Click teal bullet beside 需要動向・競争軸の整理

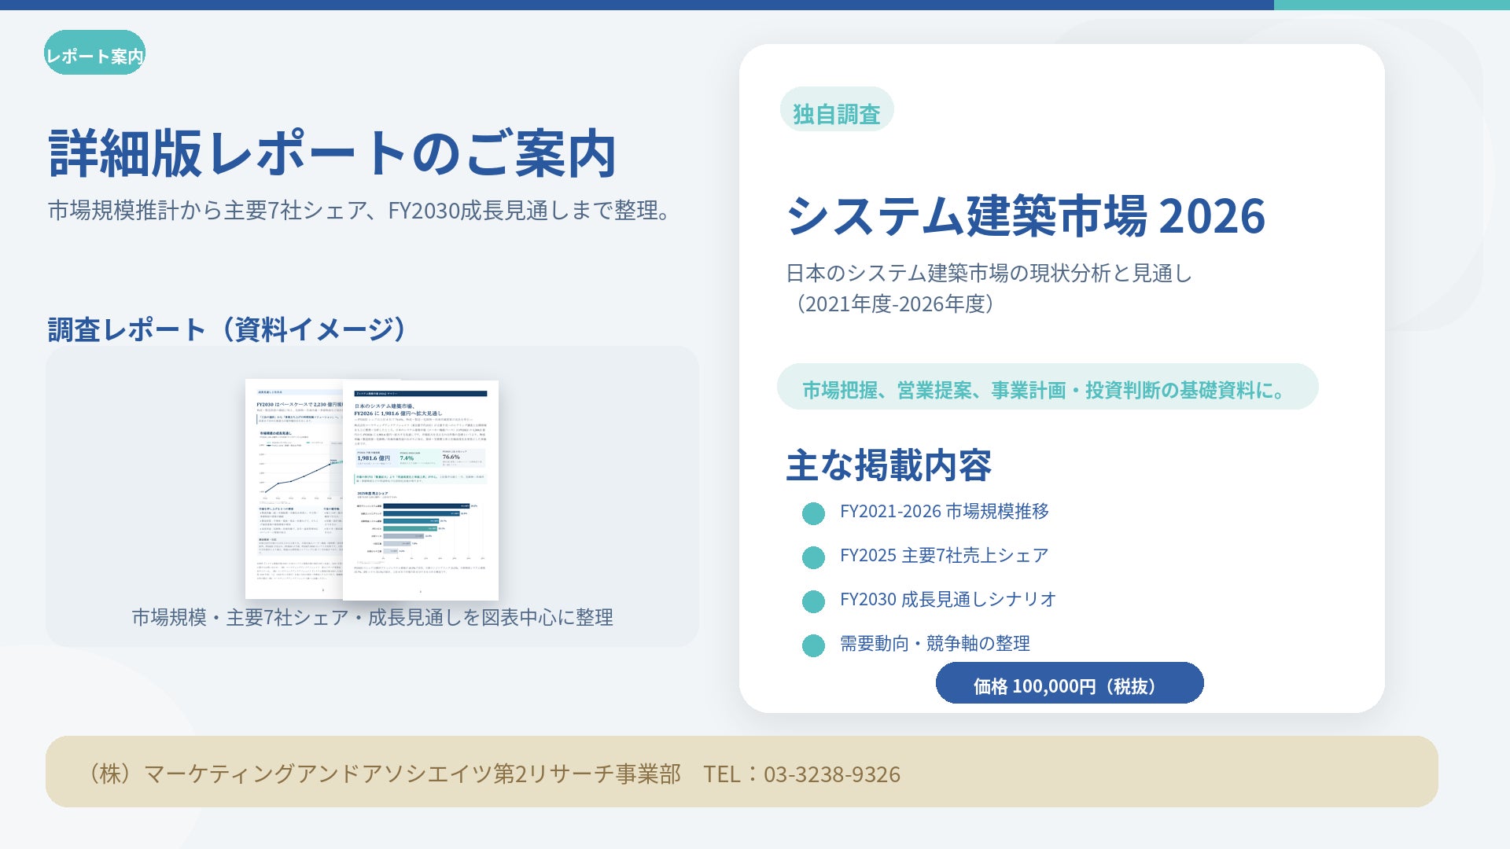coord(813,645)
